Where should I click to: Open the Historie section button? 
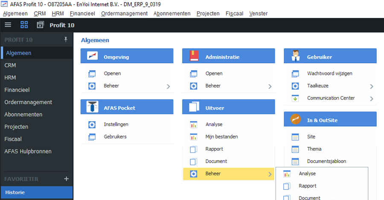37,192
